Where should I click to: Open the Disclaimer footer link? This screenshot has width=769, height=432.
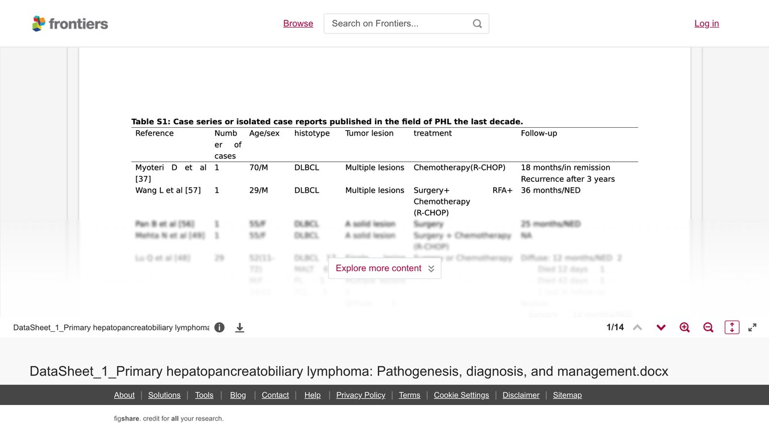click(x=521, y=395)
